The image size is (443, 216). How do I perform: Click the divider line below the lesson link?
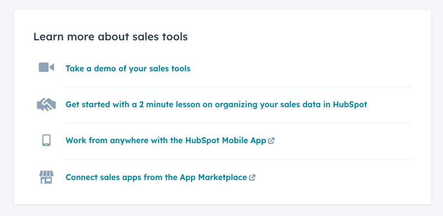point(238,123)
